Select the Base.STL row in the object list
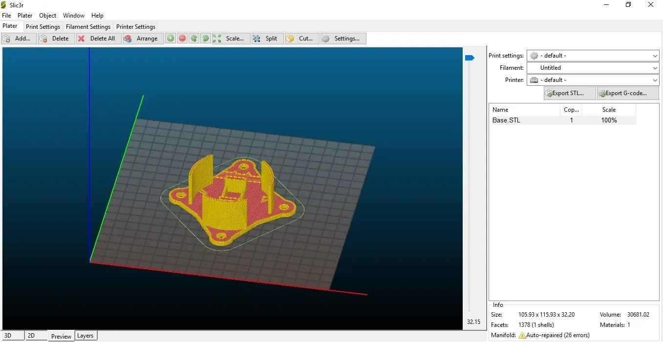This screenshot has width=663, height=342. click(563, 120)
